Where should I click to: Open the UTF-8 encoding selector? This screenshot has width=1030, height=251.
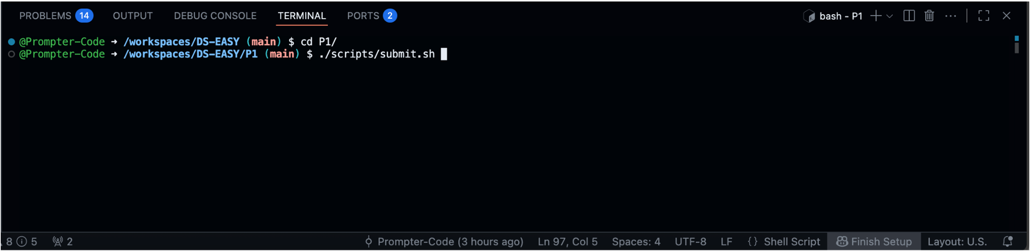click(x=690, y=241)
